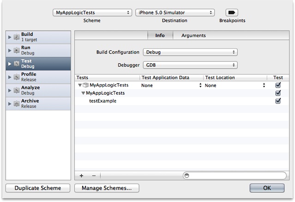
Task: Open the Build Configuration Debug dropdown
Action: pos(190,52)
